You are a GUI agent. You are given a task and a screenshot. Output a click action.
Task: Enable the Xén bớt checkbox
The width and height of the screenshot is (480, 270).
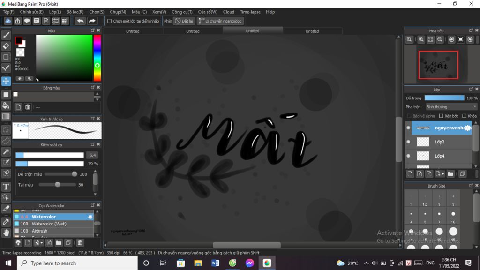pyautogui.click(x=441, y=116)
